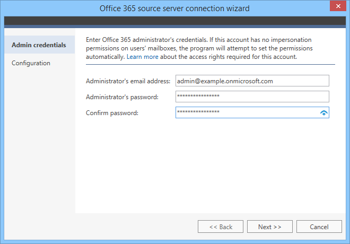Click the "Administrator's email address:" label

128,81
